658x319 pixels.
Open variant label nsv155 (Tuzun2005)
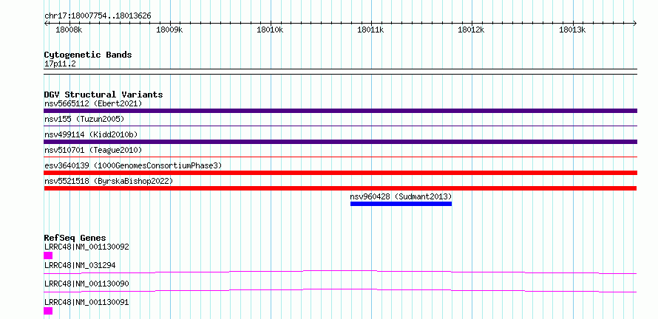tap(84, 120)
